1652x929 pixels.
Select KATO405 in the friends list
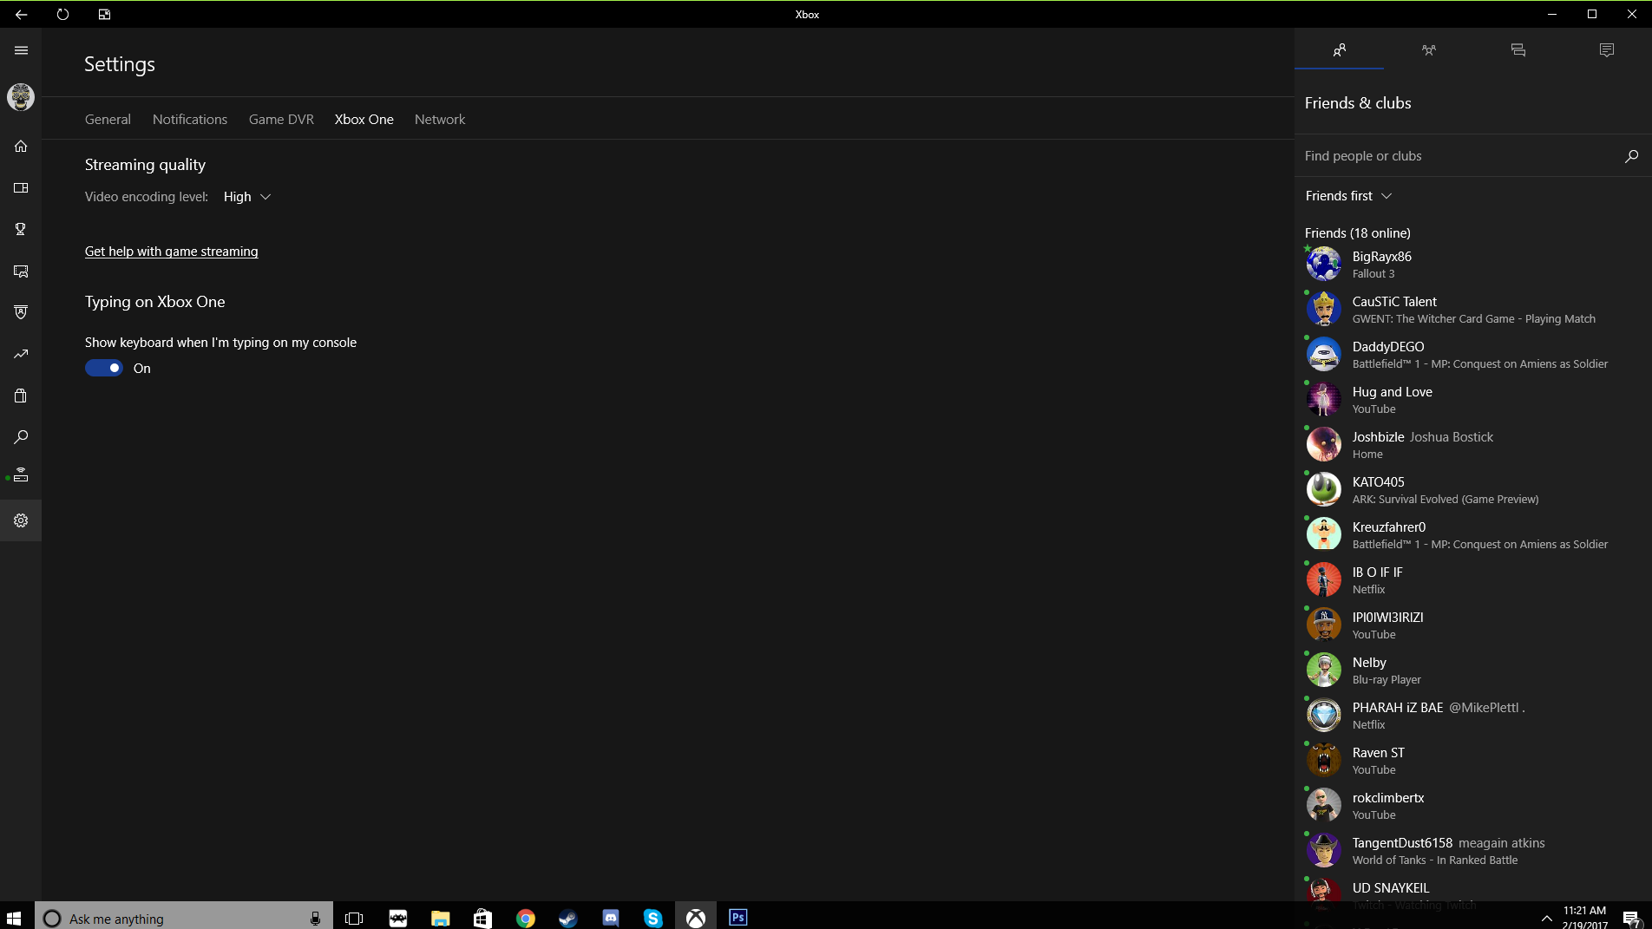pos(1473,489)
